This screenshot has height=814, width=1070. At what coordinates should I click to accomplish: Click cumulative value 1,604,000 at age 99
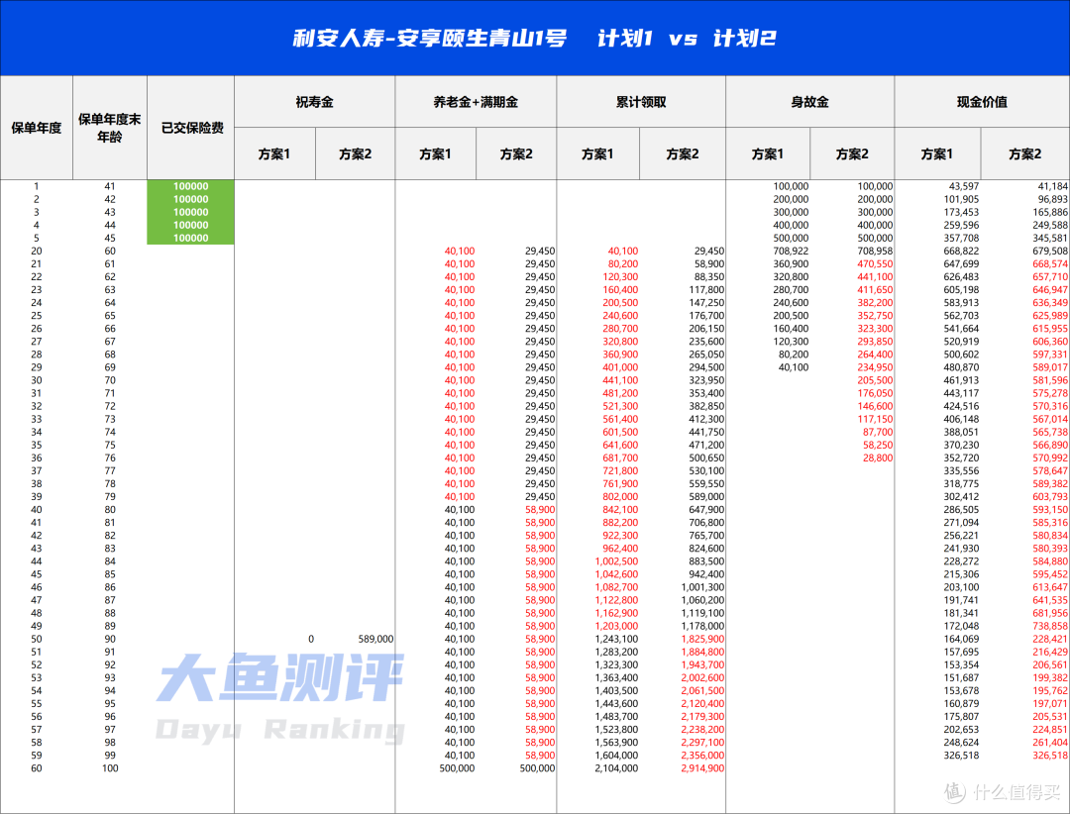coord(617,756)
